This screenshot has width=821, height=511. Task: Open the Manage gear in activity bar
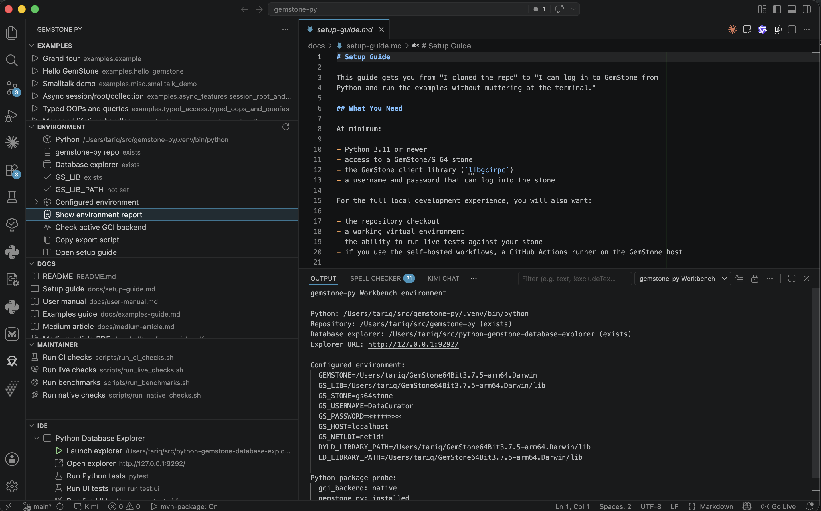point(12,486)
